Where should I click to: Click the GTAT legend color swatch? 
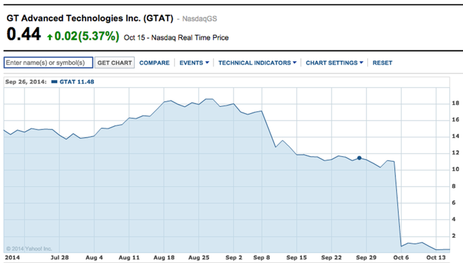pyautogui.click(x=54, y=82)
